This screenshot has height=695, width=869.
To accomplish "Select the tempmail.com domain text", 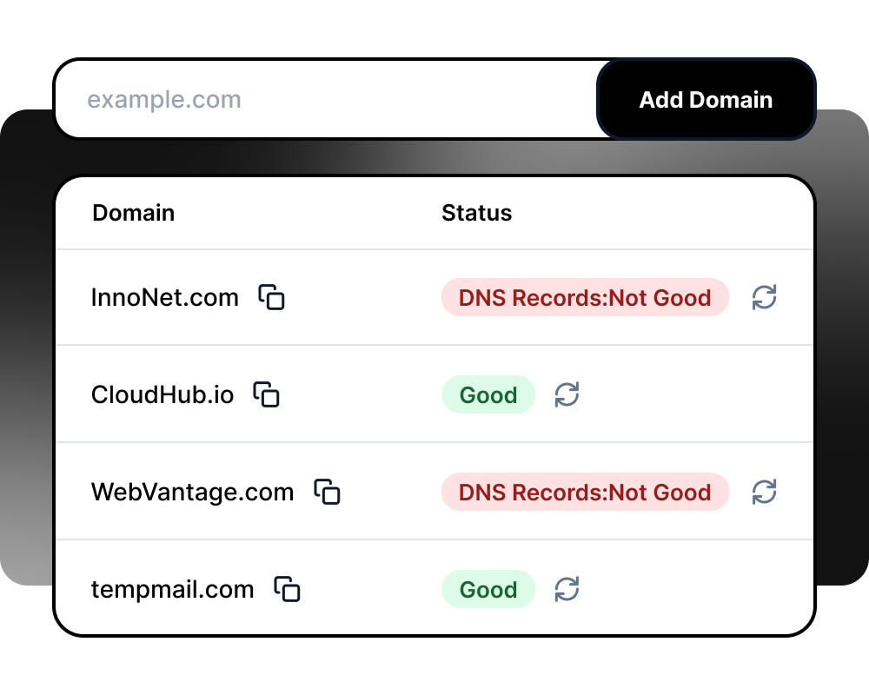I will tap(172, 589).
